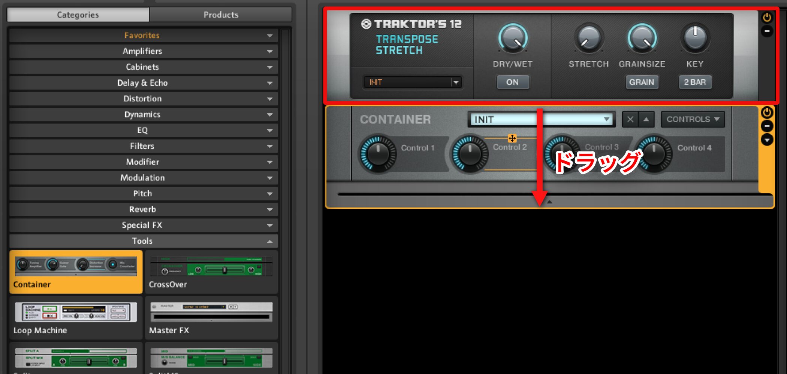787x374 pixels.
Task: Expand the Distortion category
Action: pos(144,99)
